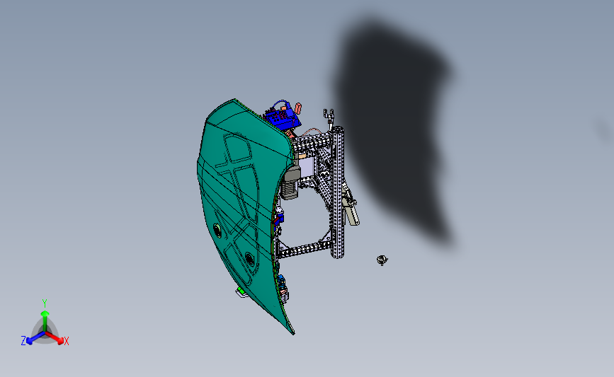The height and width of the screenshot is (377, 614).
Task: Select the small detached fastener part
Action: pos(382,260)
